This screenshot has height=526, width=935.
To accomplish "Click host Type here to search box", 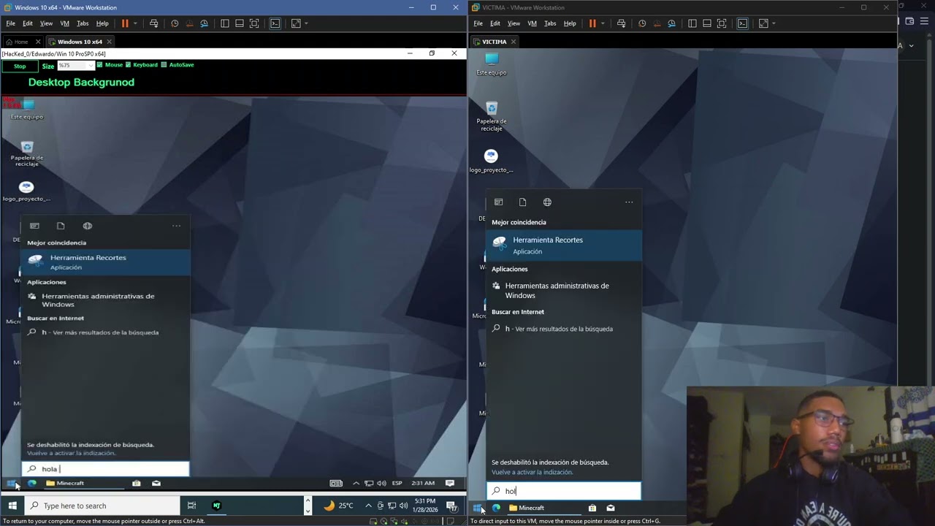I will click(103, 506).
